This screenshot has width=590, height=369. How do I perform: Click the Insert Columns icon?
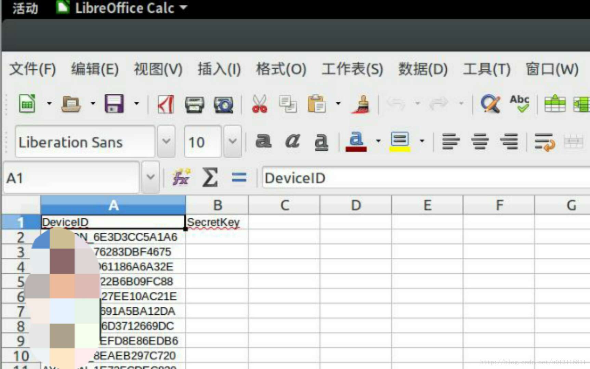click(581, 104)
